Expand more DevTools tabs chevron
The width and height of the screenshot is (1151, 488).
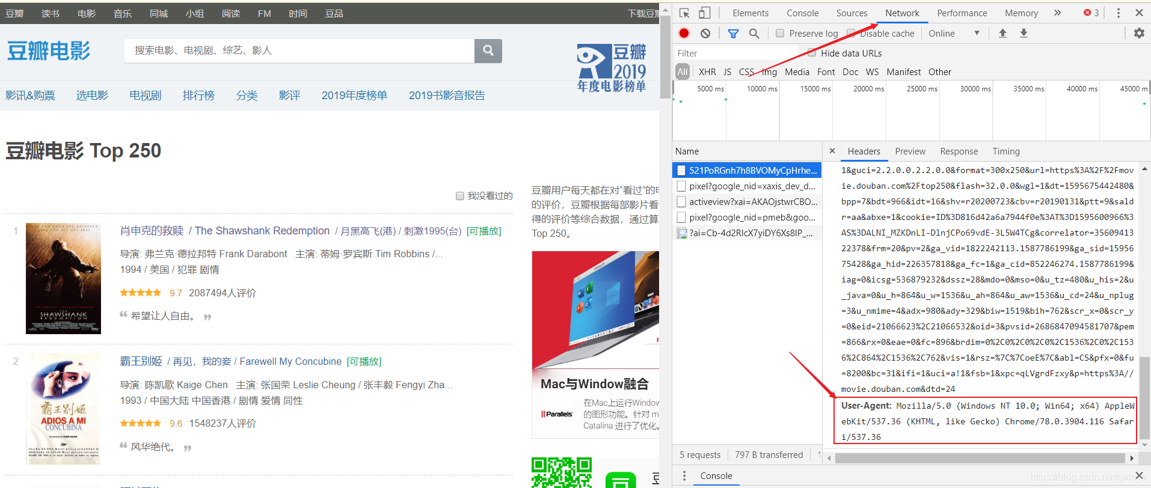(x=1058, y=13)
